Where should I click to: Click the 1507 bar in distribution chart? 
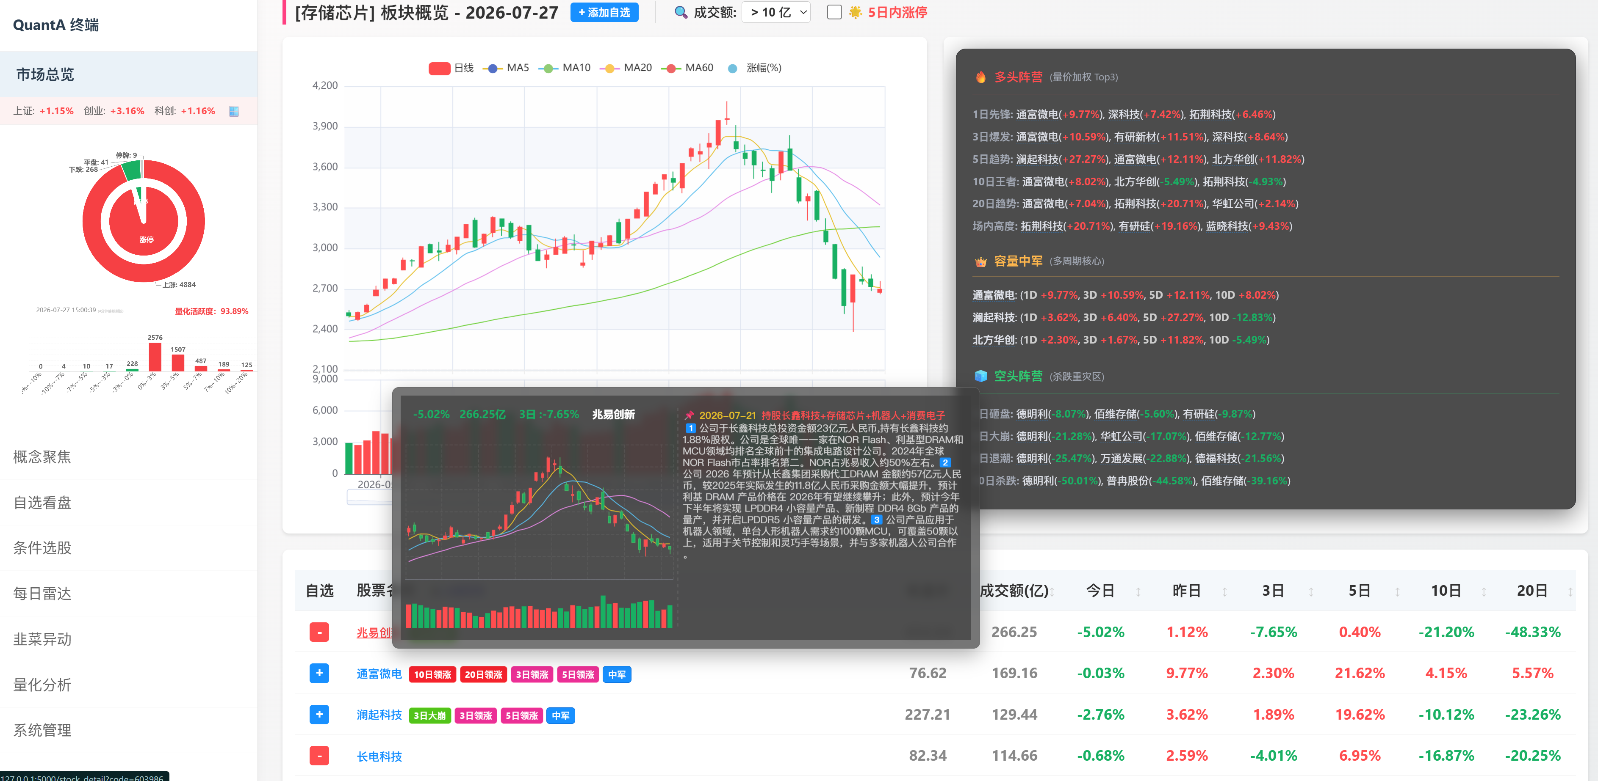(178, 363)
